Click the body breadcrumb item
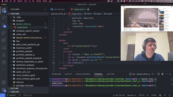The image size is (173, 97). pyautogui.click(x=97, y=14)
